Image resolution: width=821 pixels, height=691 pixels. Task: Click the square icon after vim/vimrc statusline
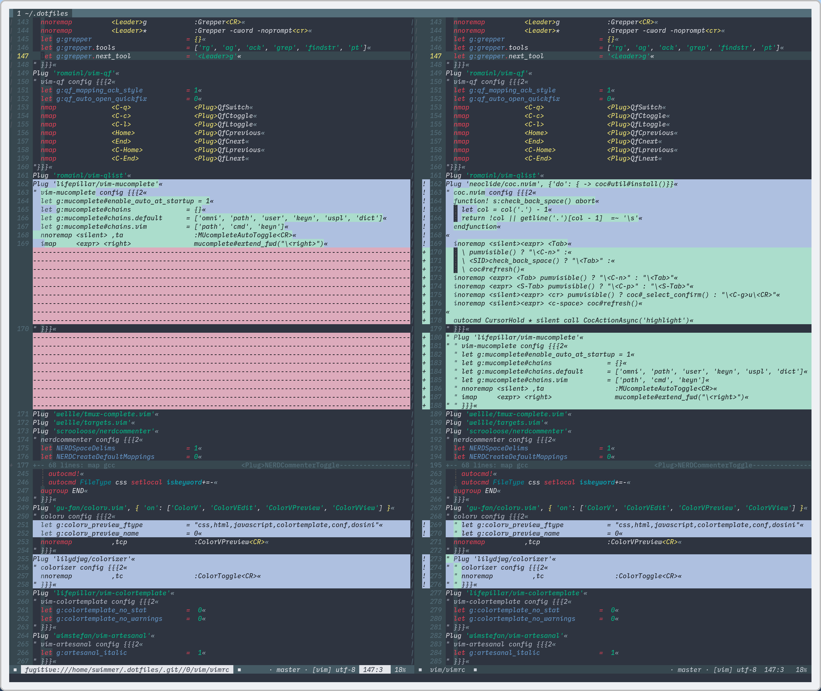point(475,670)
